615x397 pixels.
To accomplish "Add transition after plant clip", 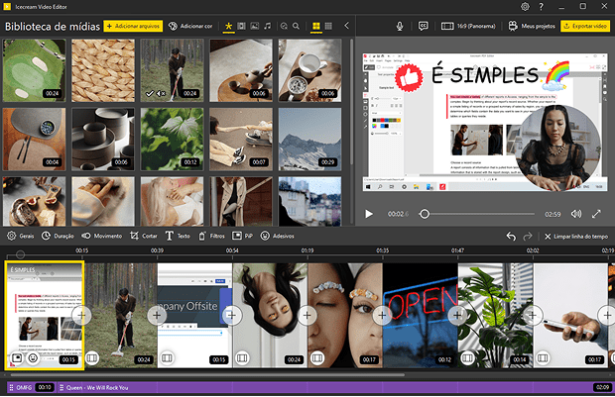I will click(533, 315).
